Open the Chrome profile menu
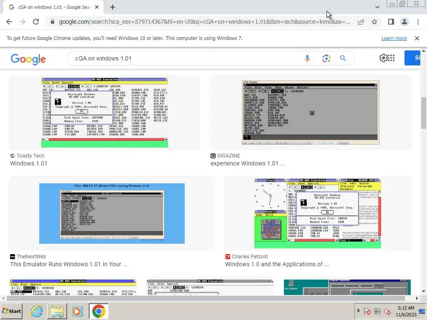 point(404,22)
